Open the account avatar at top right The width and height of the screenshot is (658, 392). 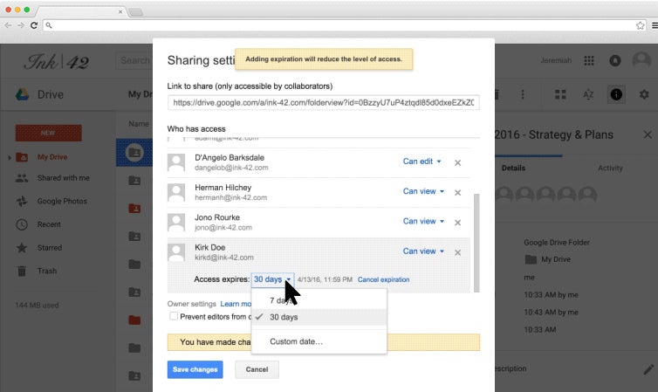641,60
